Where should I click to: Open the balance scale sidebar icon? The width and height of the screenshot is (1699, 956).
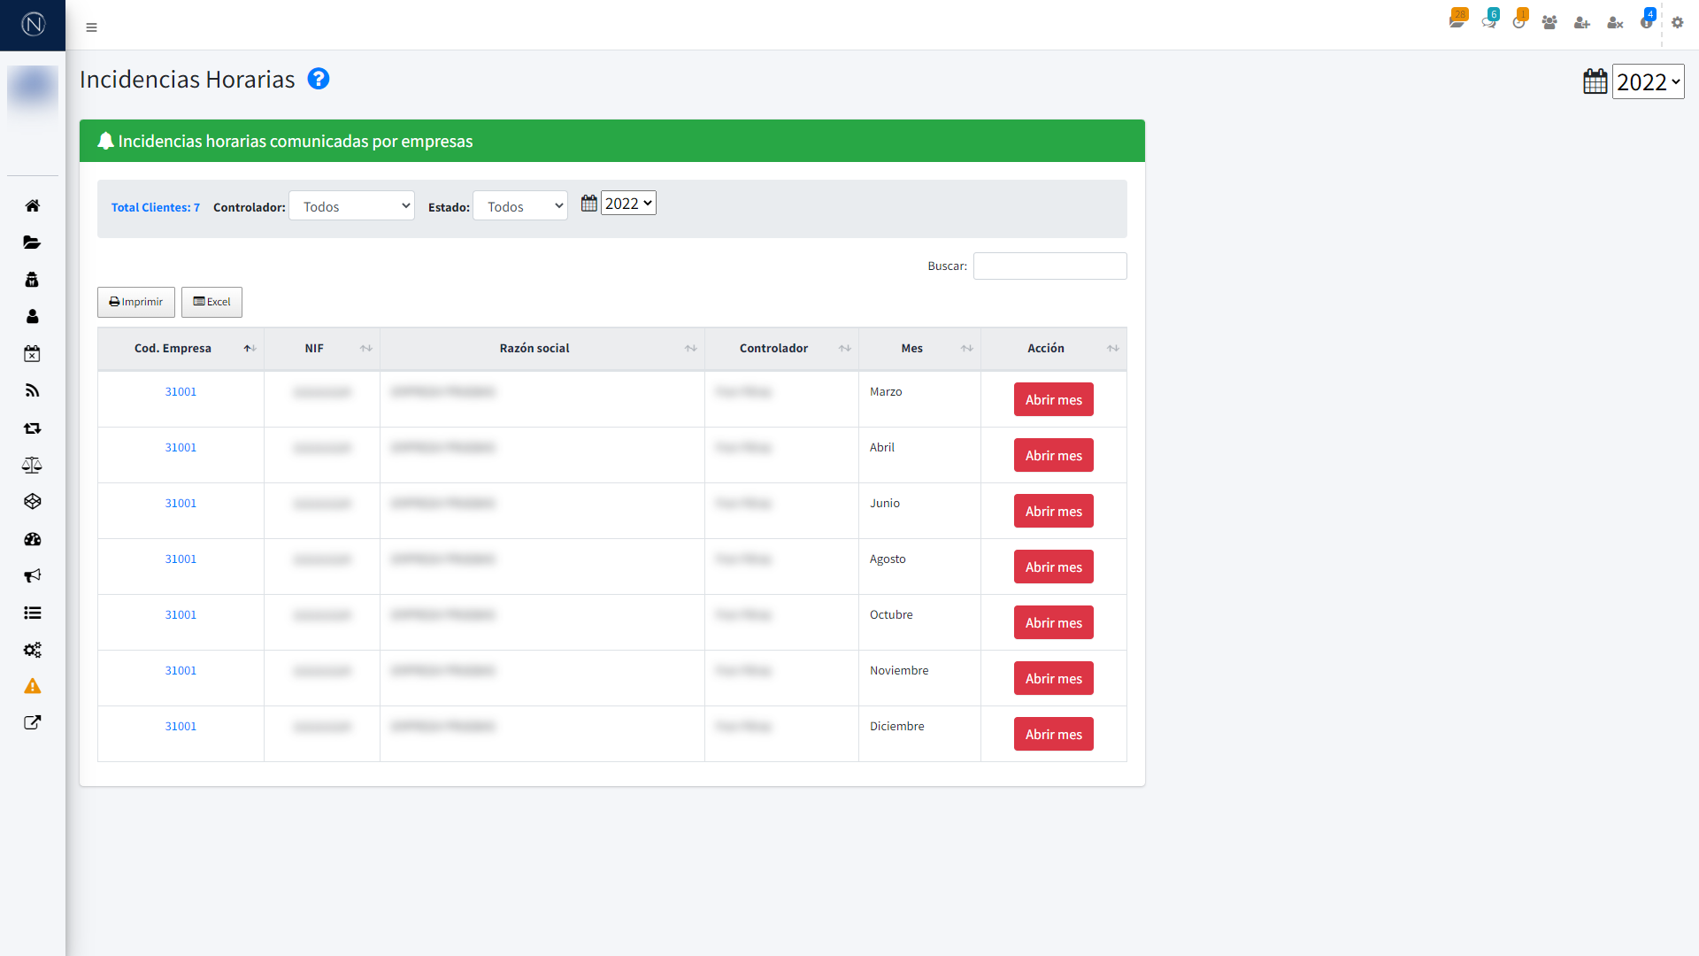[33, 465]
